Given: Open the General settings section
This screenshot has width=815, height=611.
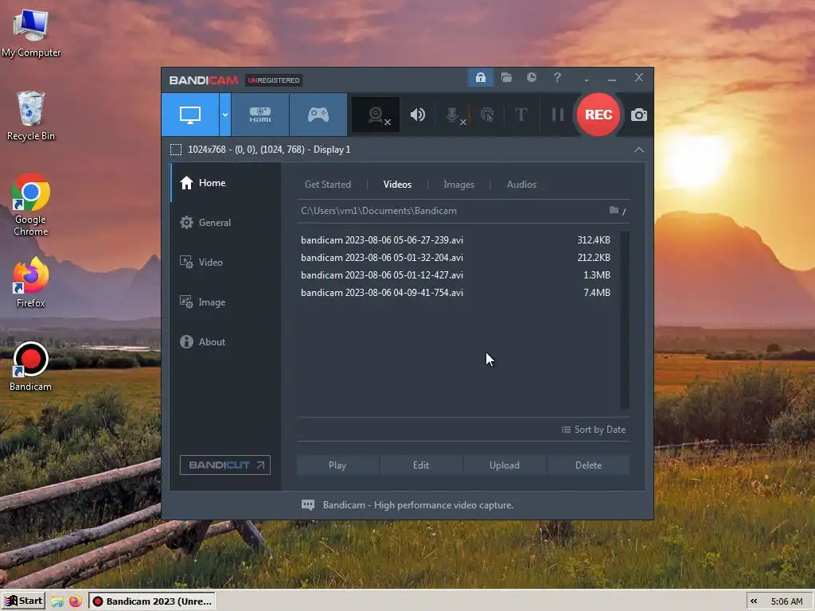Looking at the screenshot, I should pos(226,223).
